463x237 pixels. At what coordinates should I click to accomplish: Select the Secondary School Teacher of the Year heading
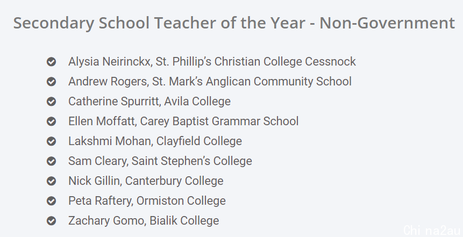(234, 23)
